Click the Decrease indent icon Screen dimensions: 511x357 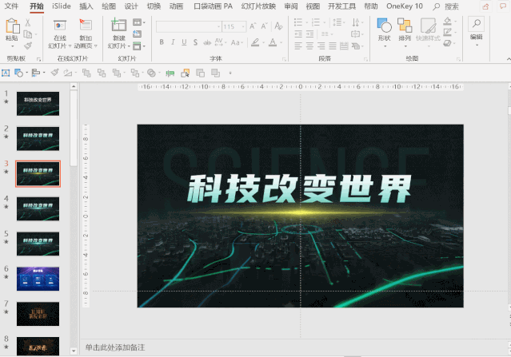298,34
